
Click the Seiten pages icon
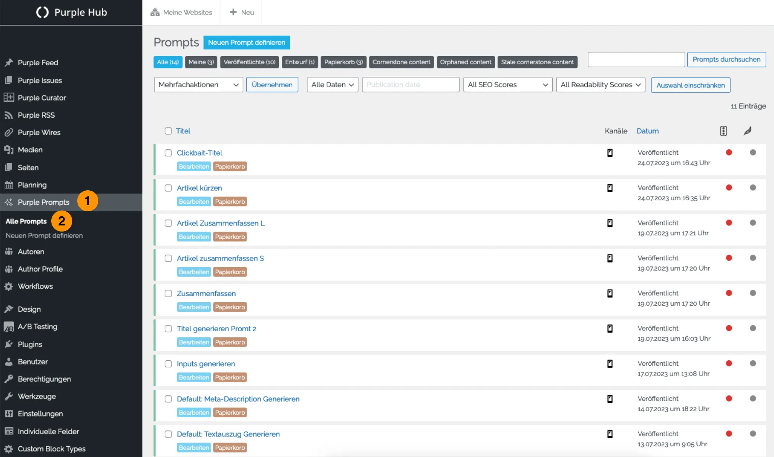coord(9,167)
